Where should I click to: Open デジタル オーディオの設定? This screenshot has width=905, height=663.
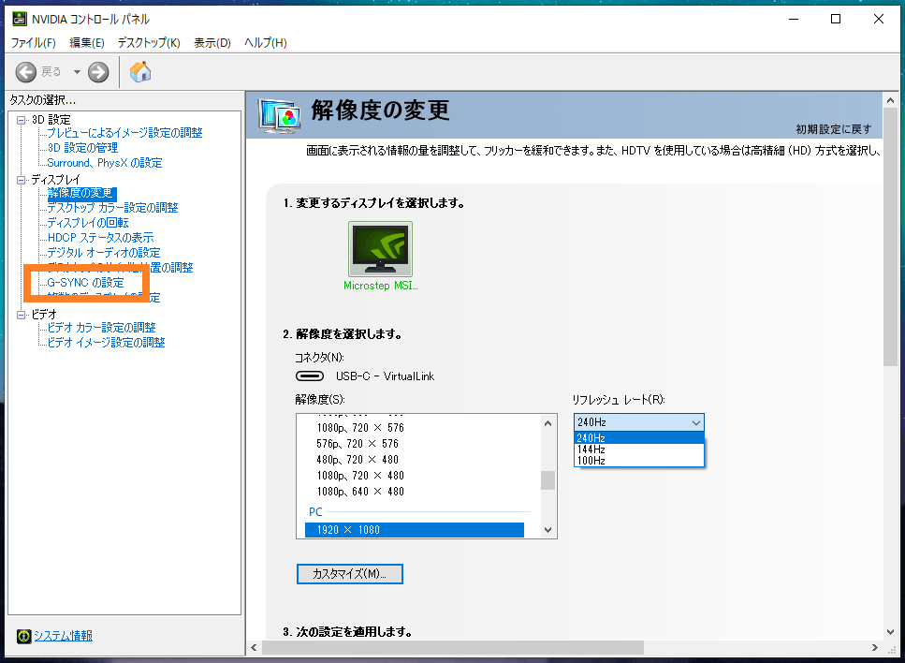click(104, 253)
